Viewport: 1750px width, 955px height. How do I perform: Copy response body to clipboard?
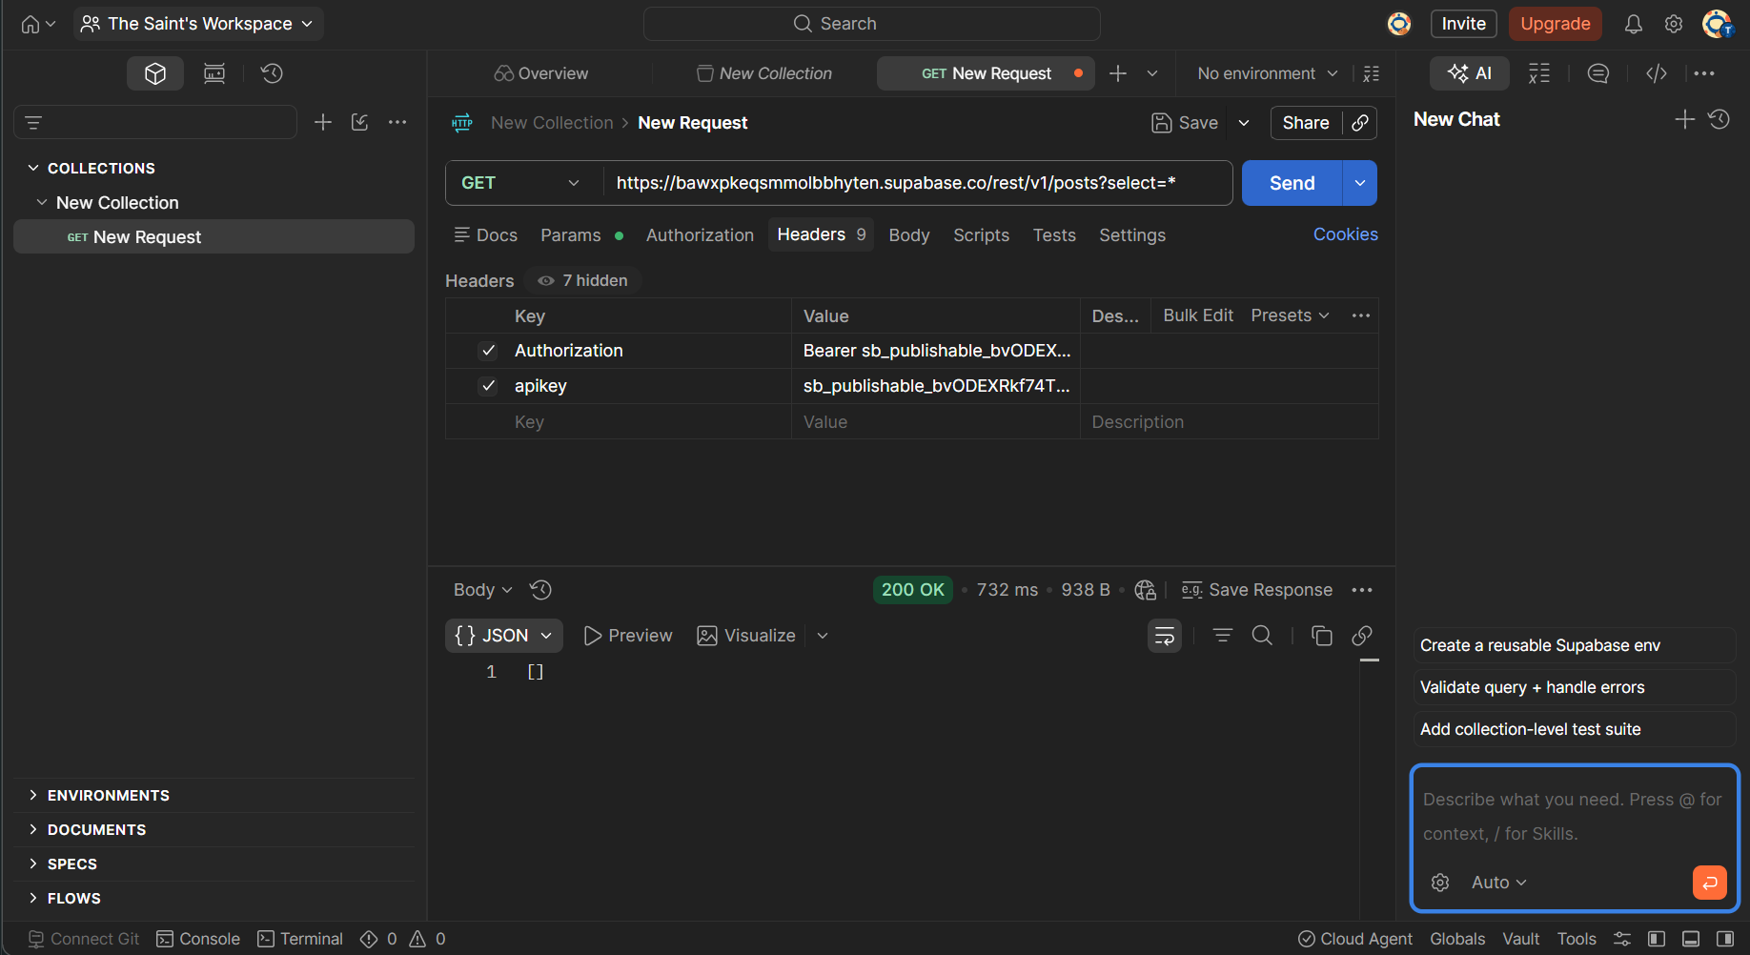tap(1322, 636)
